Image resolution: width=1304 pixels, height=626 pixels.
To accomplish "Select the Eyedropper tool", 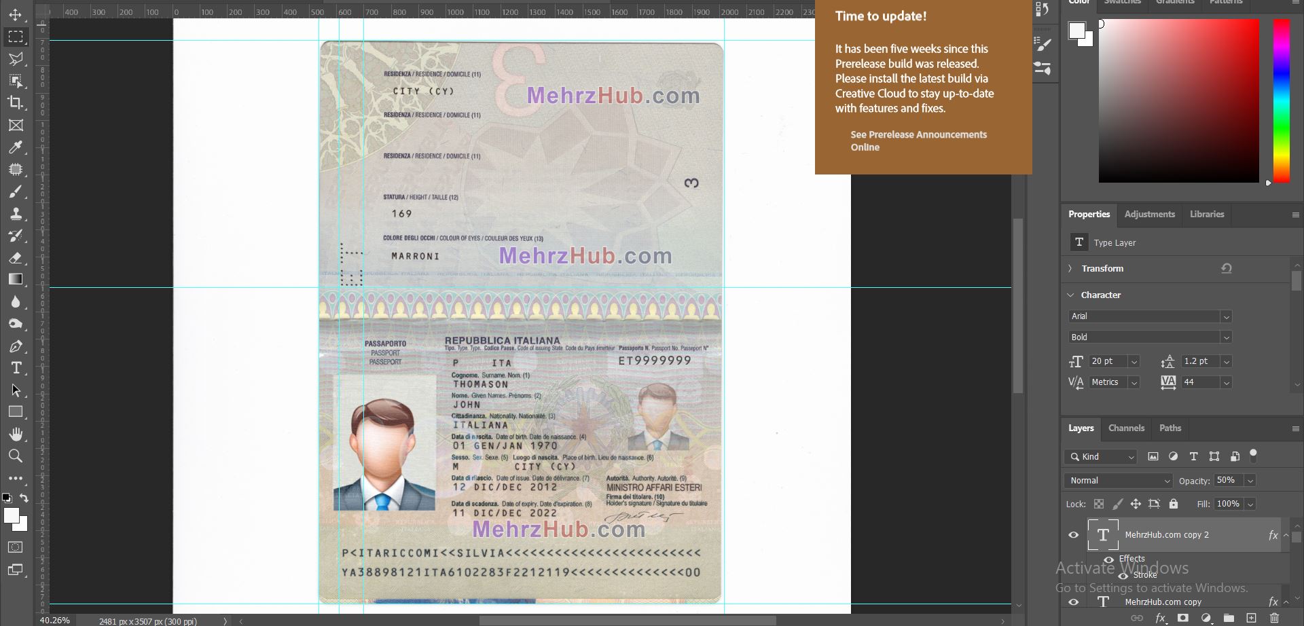I will pos(16,147).
